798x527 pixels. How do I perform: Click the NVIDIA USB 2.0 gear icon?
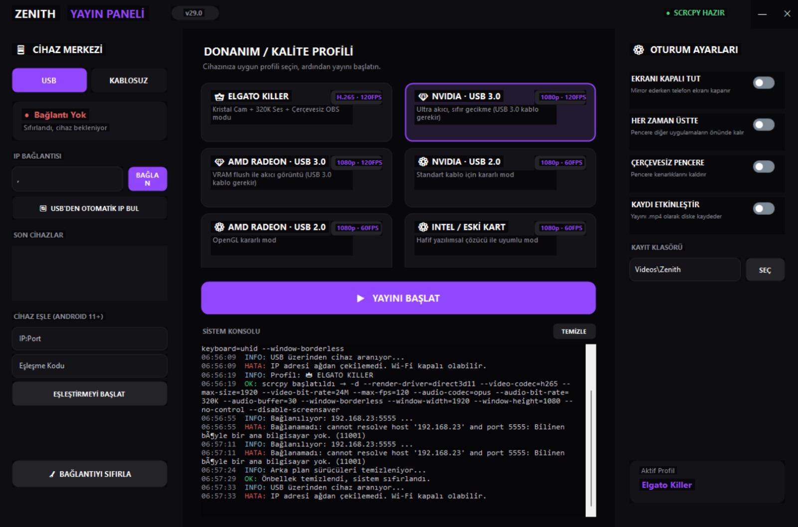tap(423, 162)
